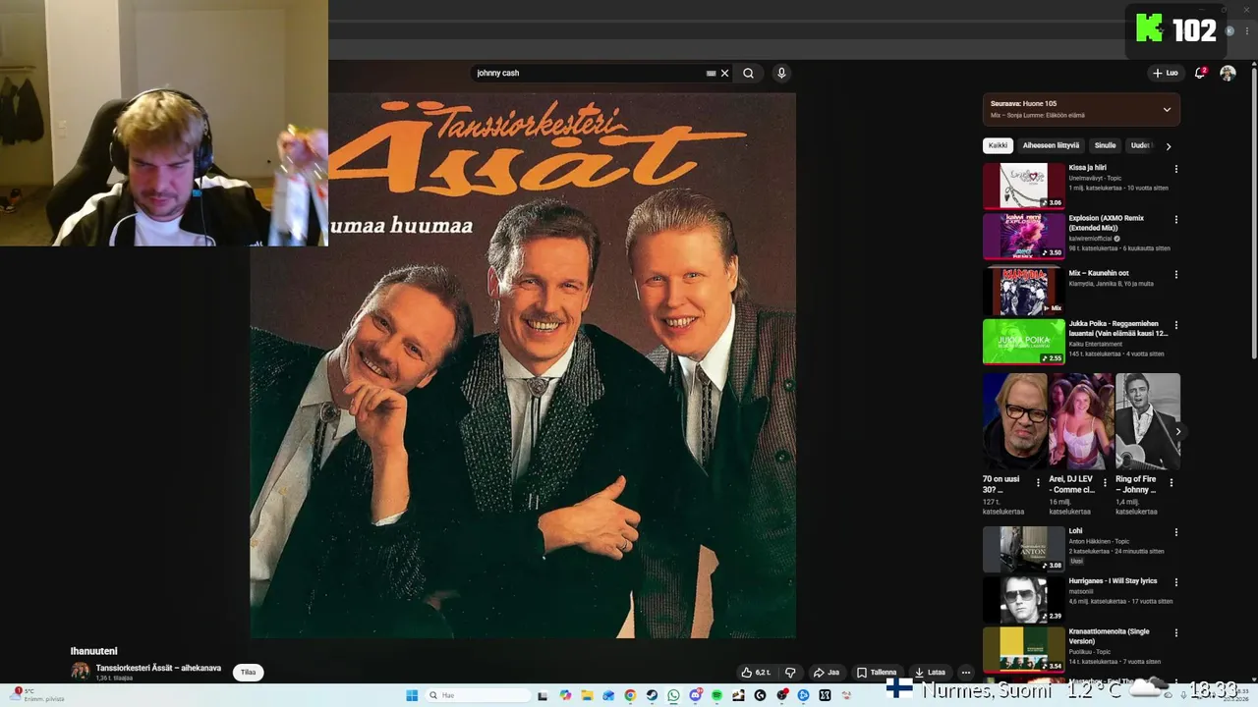
Task: Save video with the Tallenna button
Action: click(877, 673)
